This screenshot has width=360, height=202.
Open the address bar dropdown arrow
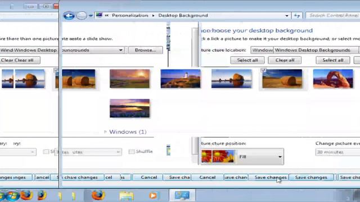point(286,16)
